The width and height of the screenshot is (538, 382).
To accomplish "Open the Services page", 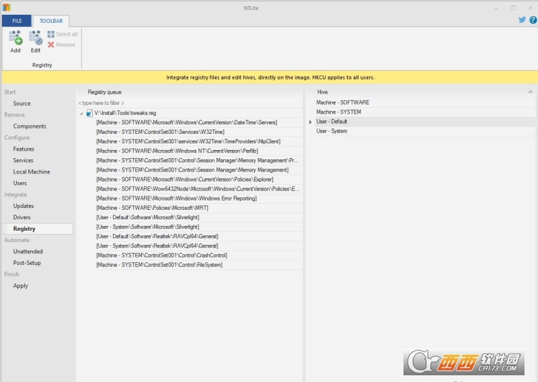I will click(23, 160).
